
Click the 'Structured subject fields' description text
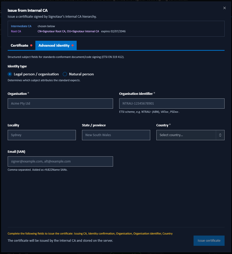coord(66,57)
